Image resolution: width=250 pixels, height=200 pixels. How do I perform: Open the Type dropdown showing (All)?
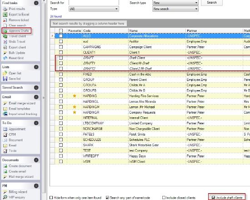coord(94,9)
